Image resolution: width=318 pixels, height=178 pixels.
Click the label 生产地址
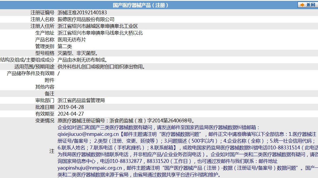(x=45, y=33)
